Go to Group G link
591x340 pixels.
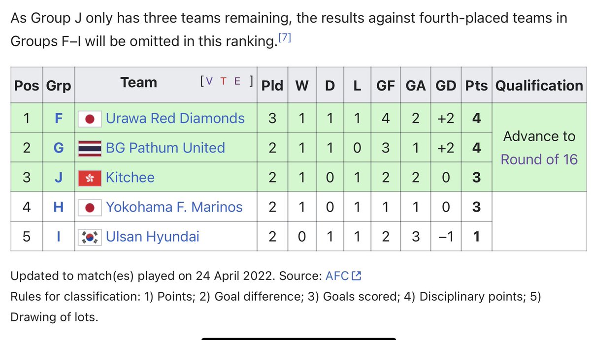pos(58,148)
